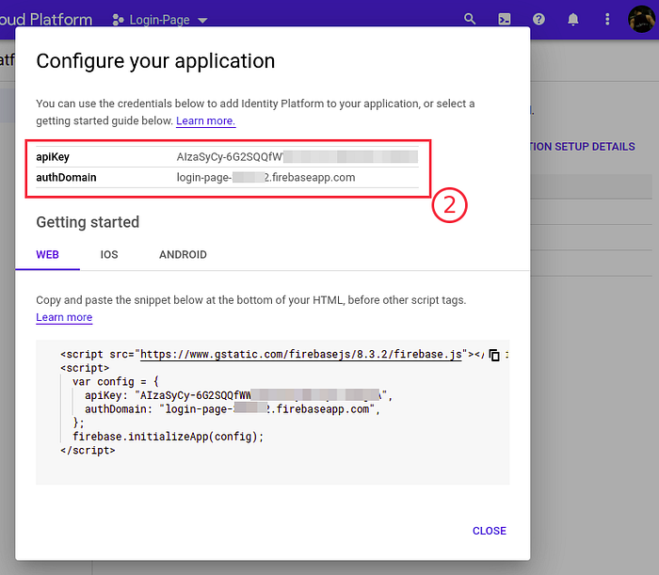Click the user account avatar
This screenshot has width=659, height=575.
pyautogui.click(x=641, y=19)
